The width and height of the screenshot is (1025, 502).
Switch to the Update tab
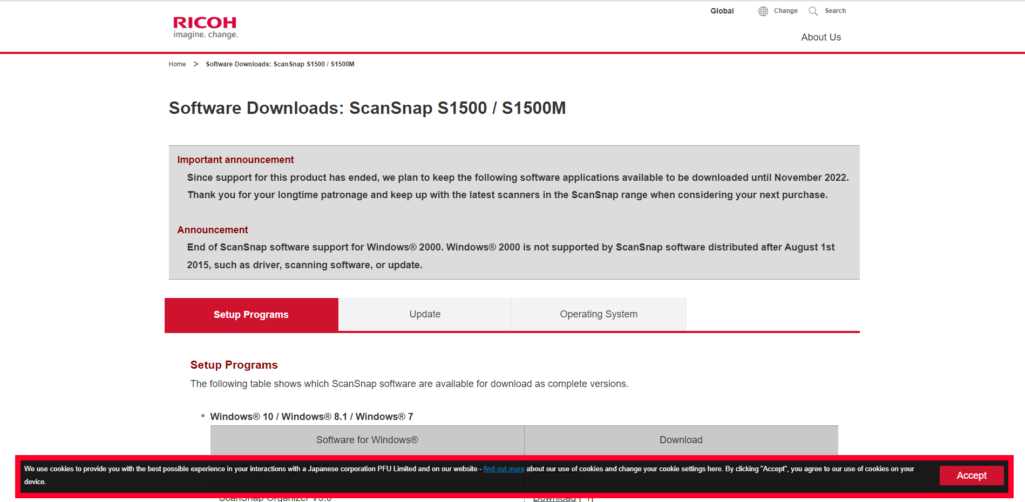[x=425, y=314]
